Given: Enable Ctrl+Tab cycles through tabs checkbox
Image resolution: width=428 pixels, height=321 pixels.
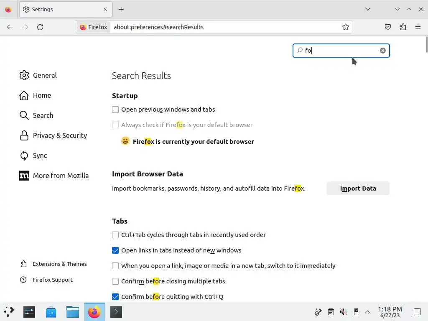Looking at the screenshot, I should pyautogui.click(x=115, y=235).
